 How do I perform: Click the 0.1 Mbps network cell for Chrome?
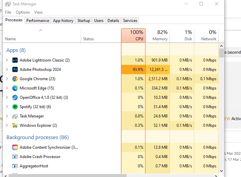pyautogui.click(x=206, y=79)
